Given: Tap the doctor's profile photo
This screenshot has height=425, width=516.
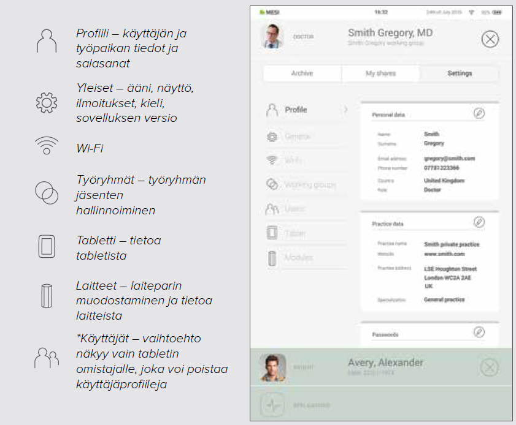Looking at the screenshot, I should point(272,37).
